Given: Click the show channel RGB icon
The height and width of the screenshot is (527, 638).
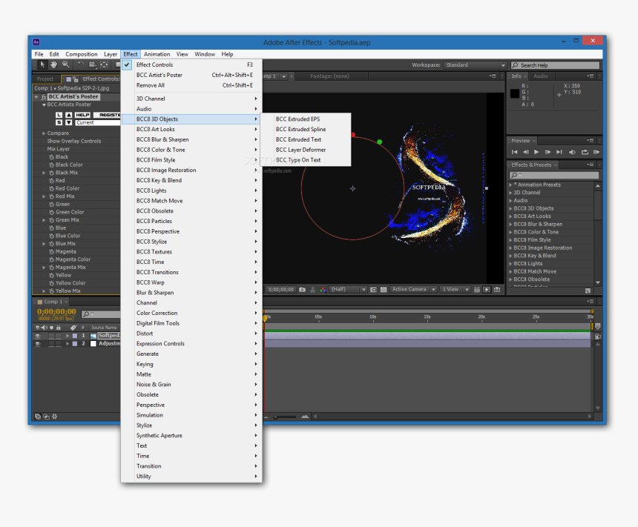Looking at the screenshot, I should point(323,290).
